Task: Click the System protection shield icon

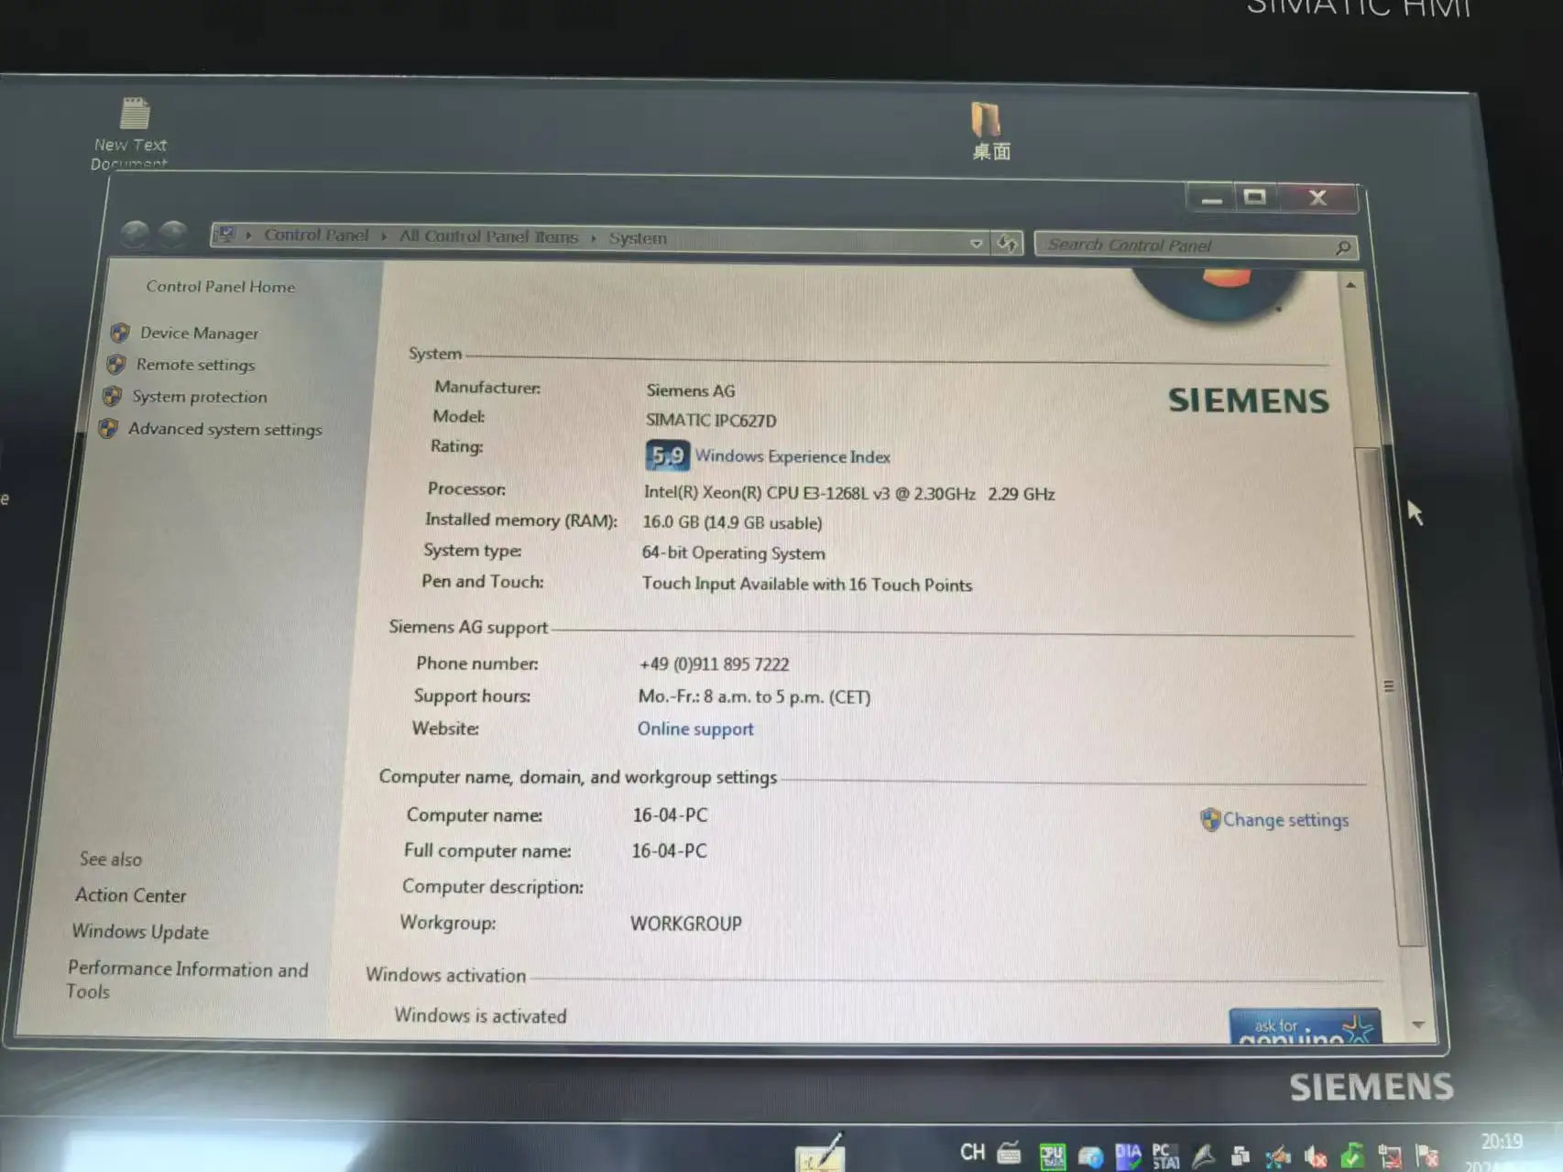Action: 112,397
